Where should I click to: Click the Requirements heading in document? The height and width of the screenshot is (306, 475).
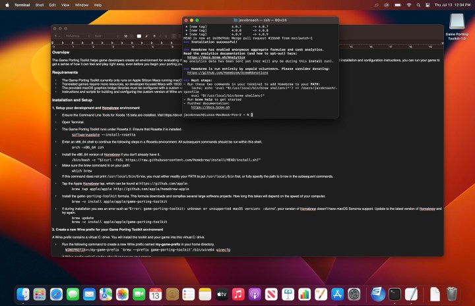65,72
